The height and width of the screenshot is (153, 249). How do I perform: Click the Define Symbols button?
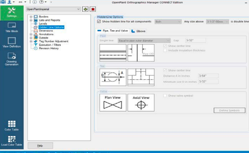(229, 110)
